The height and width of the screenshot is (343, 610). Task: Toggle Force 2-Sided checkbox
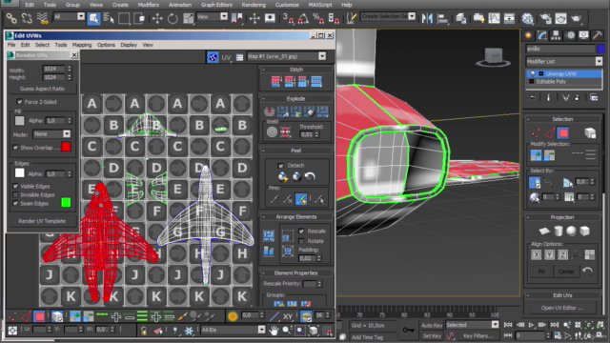19,102
